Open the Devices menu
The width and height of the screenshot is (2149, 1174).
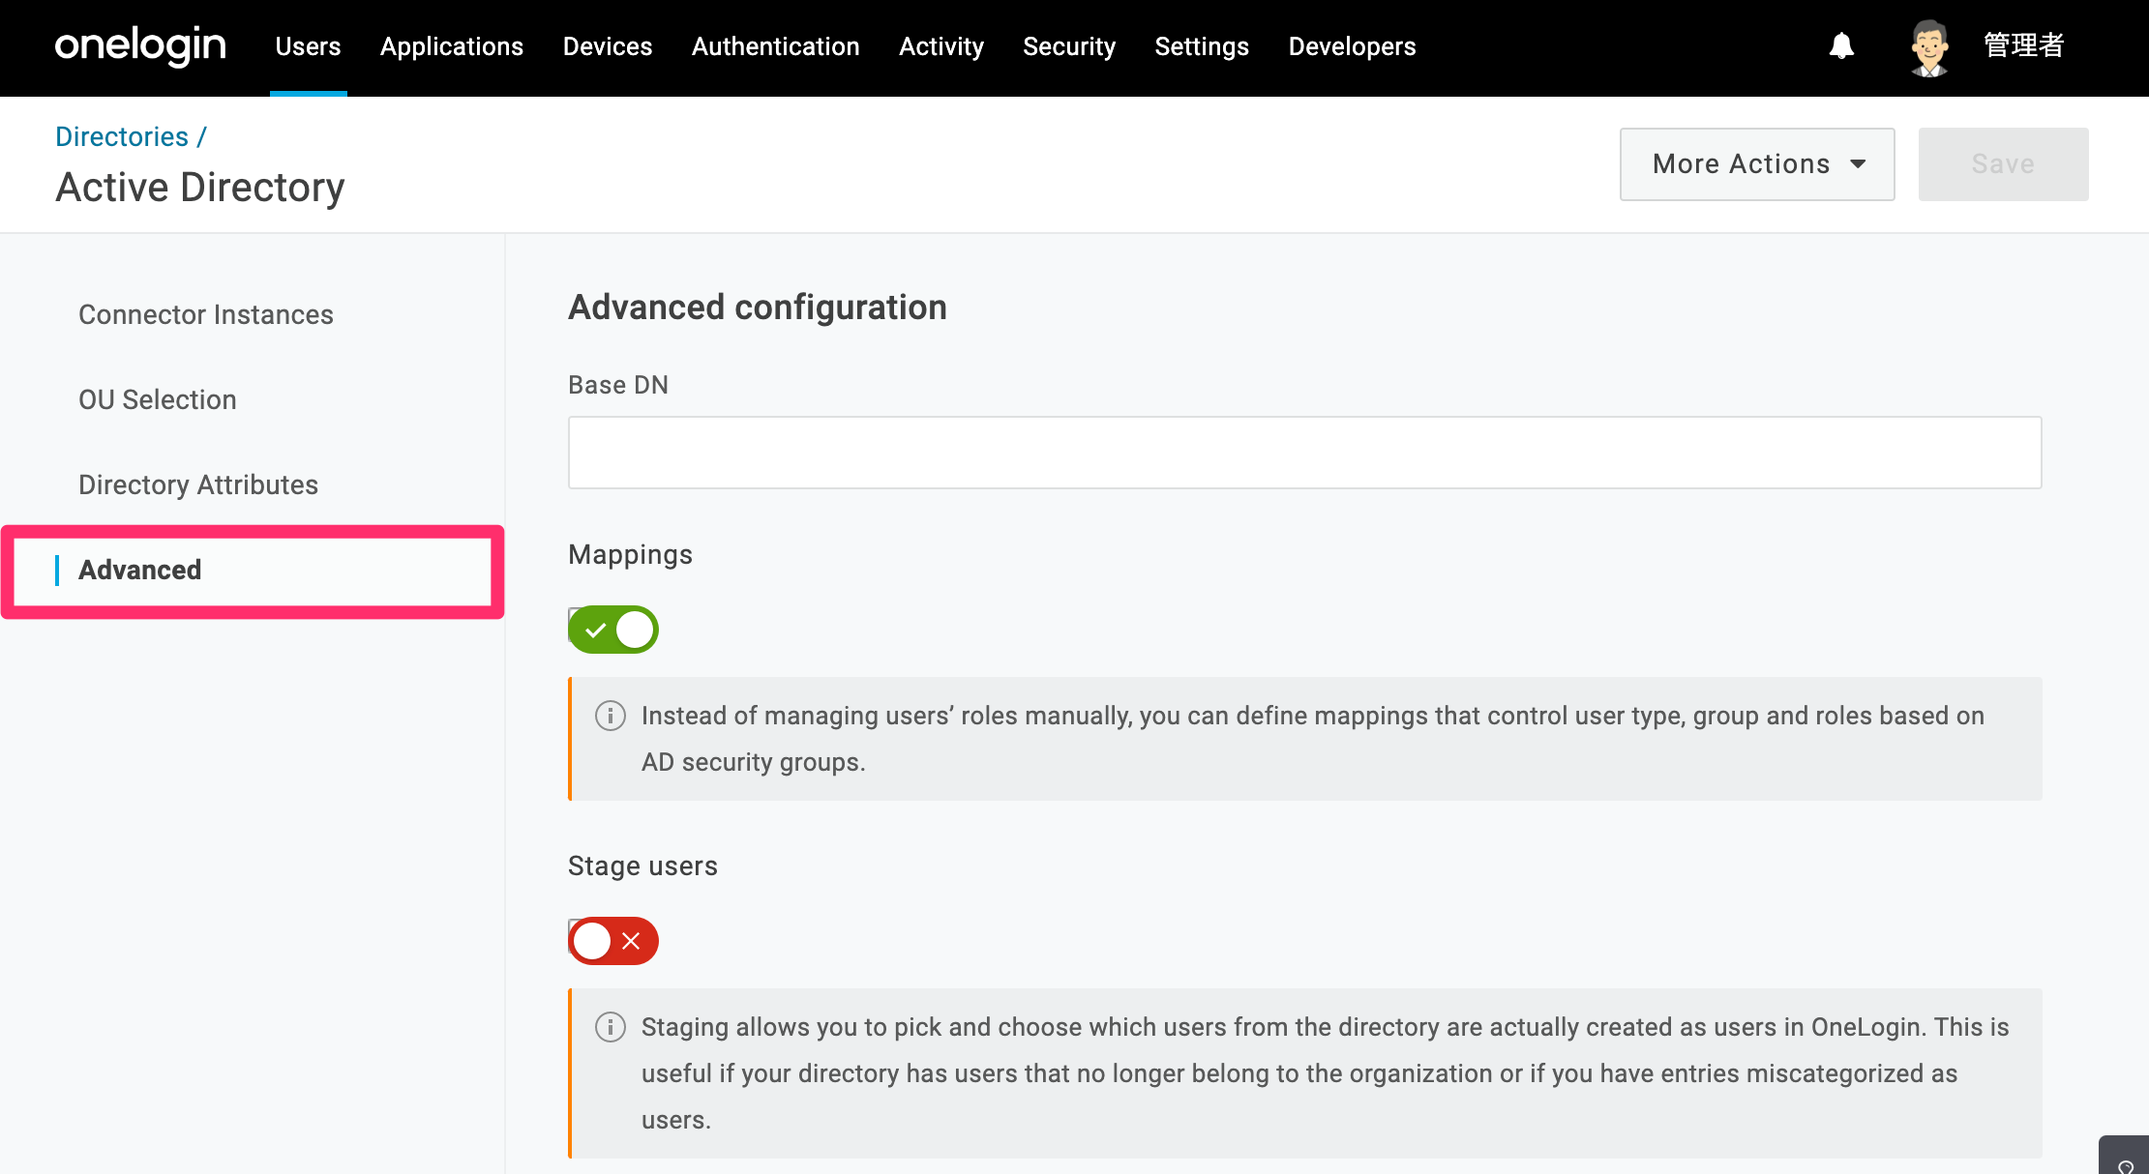(x=608, y=46)
